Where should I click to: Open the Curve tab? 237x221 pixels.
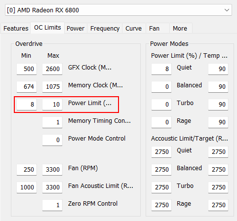pos(134,29)
